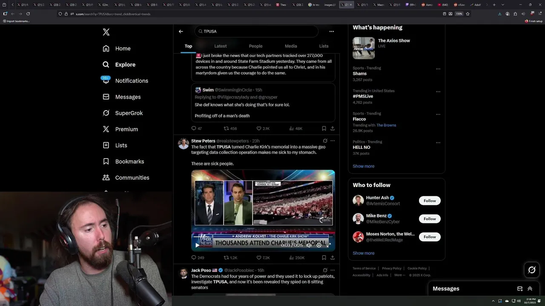View analytics of post with 250K views

click(x=296, y=258)
